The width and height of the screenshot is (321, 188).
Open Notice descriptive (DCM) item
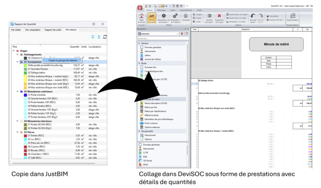coord(155,103)
